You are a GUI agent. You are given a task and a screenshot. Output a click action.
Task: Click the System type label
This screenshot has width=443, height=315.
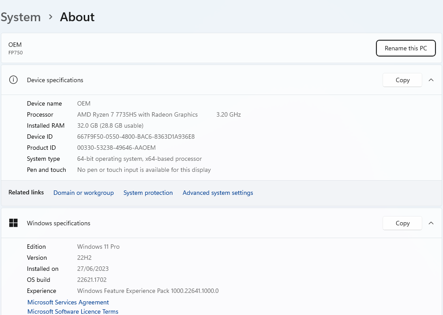43,159
